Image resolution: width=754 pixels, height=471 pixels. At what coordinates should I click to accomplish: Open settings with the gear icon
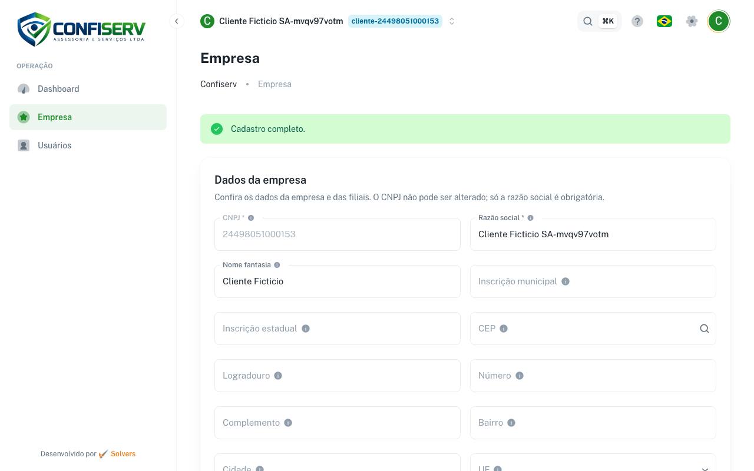coord(692,21)
